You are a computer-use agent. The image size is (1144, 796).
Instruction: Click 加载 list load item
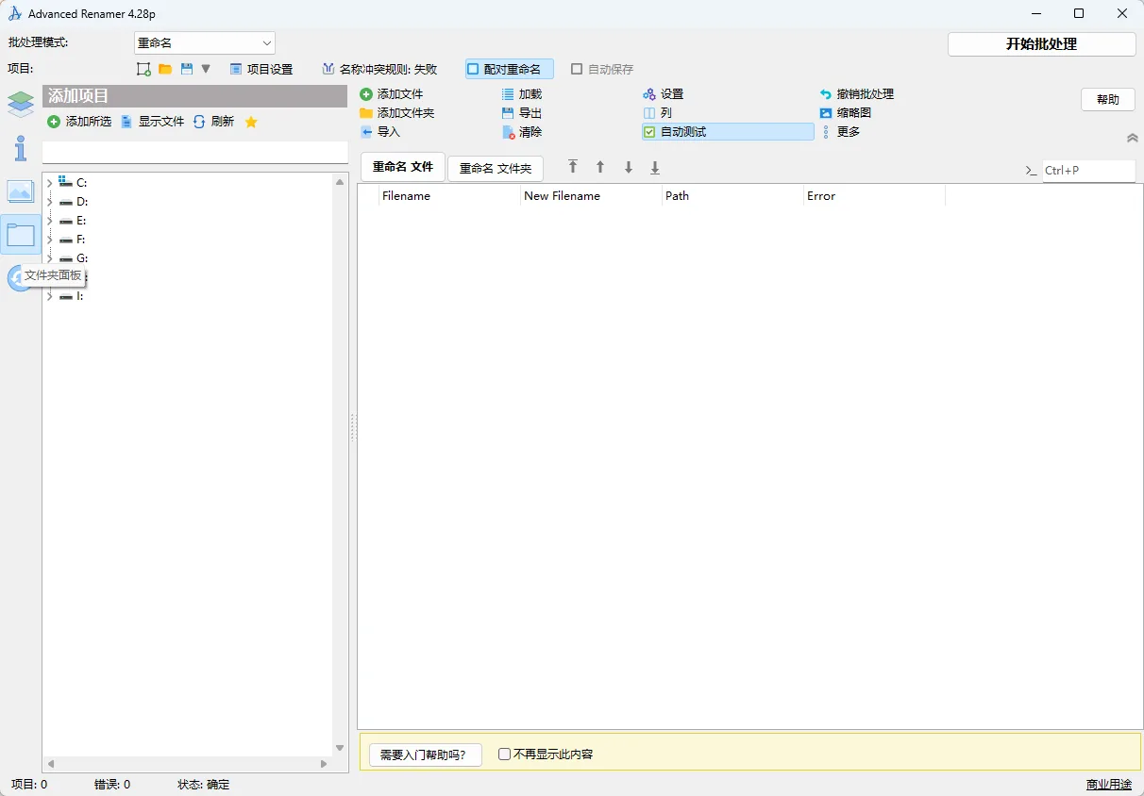pyautogui.click(x=522, y=94)
